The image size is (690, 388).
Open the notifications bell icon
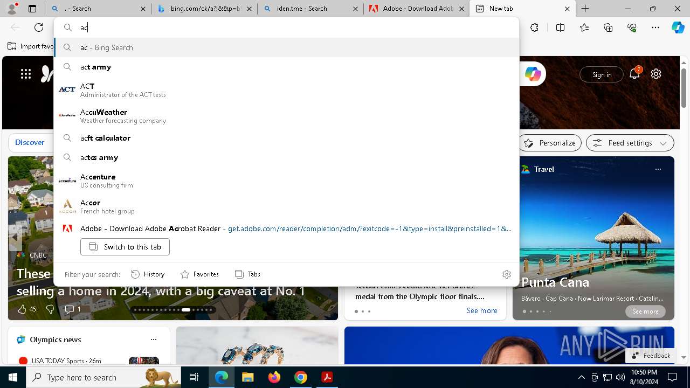tap(634, 74)
